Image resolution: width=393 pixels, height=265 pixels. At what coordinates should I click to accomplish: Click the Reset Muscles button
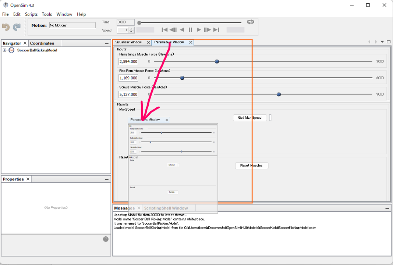click(x=251, y=165)
